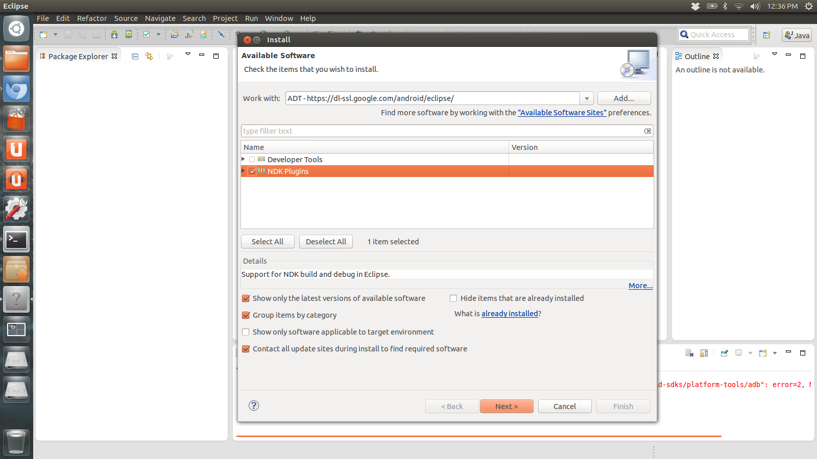Select the Outline tab
Image resolution: width=817 pixels, height=459 pixels.
pyautogui.click(x=697, y=56)
